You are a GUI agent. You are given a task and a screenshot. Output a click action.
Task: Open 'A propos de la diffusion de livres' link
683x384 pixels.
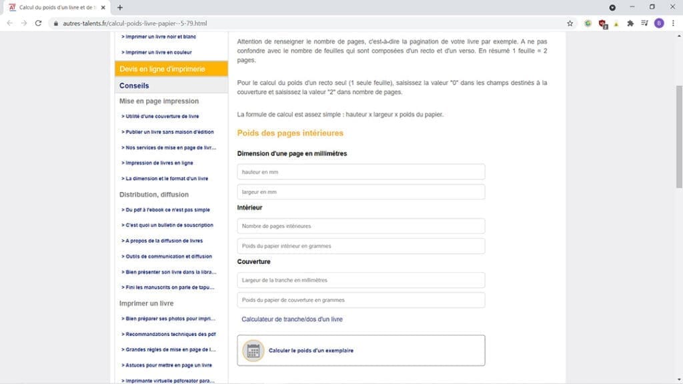point(161,241)
